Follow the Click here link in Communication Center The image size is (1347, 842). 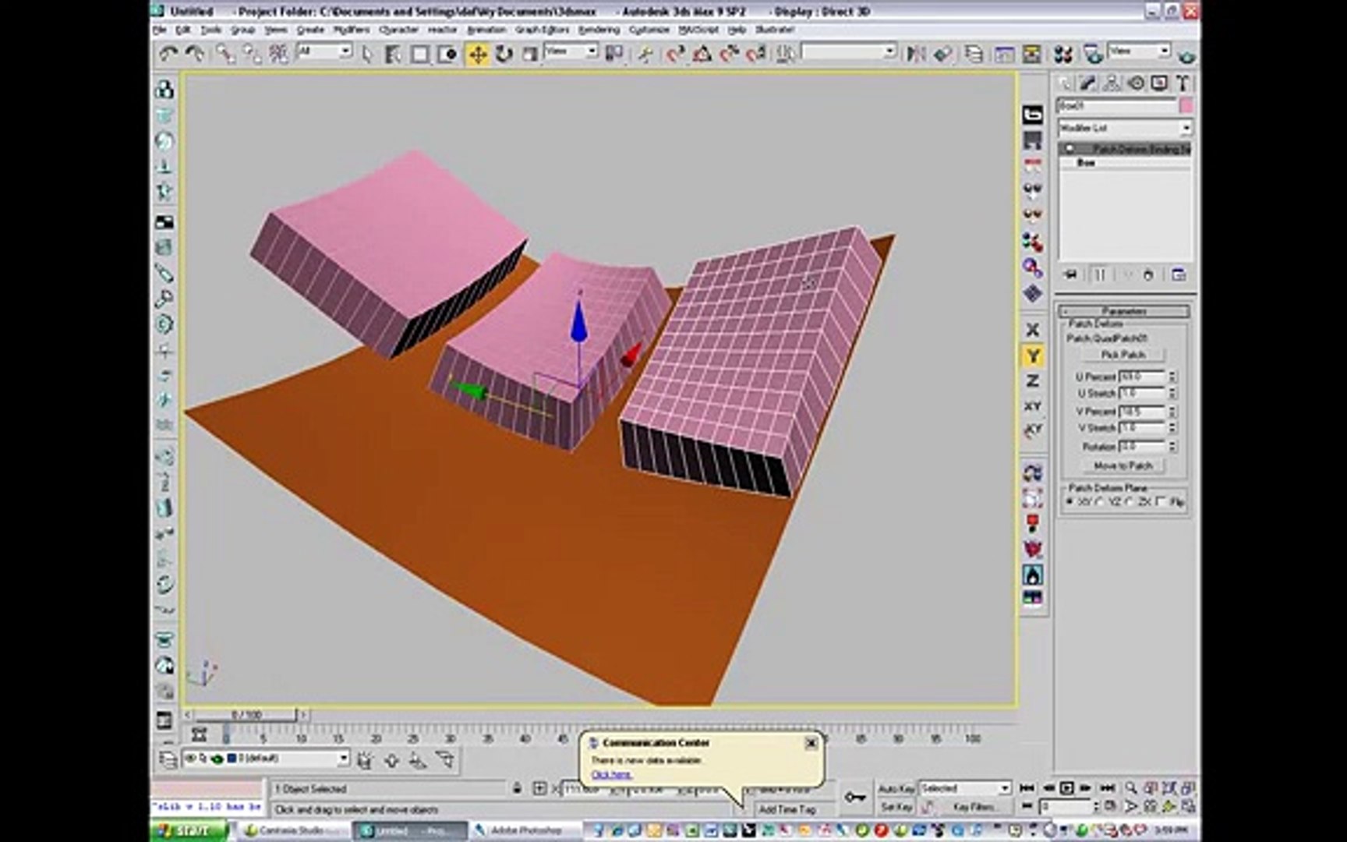click(612, 774)
